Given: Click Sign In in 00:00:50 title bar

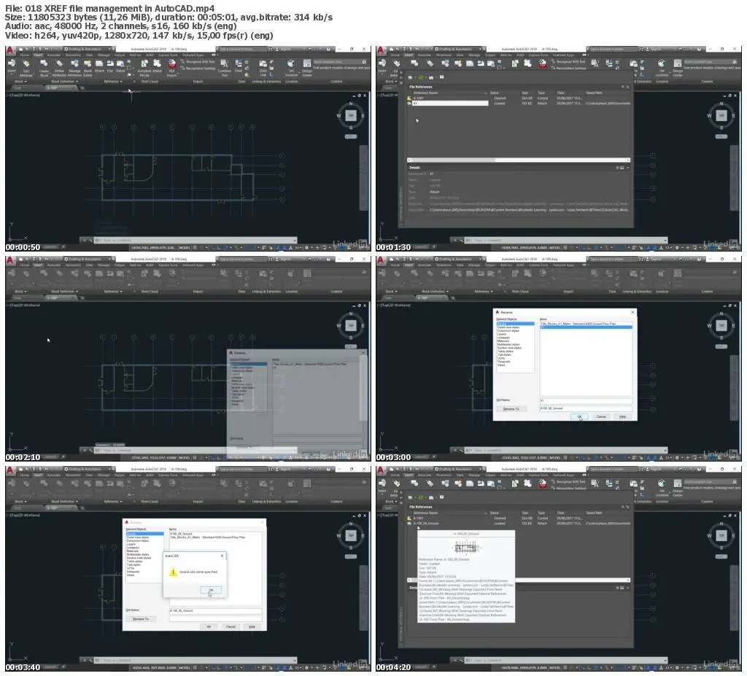Looking at the screenshot, I should pos(285,49).
